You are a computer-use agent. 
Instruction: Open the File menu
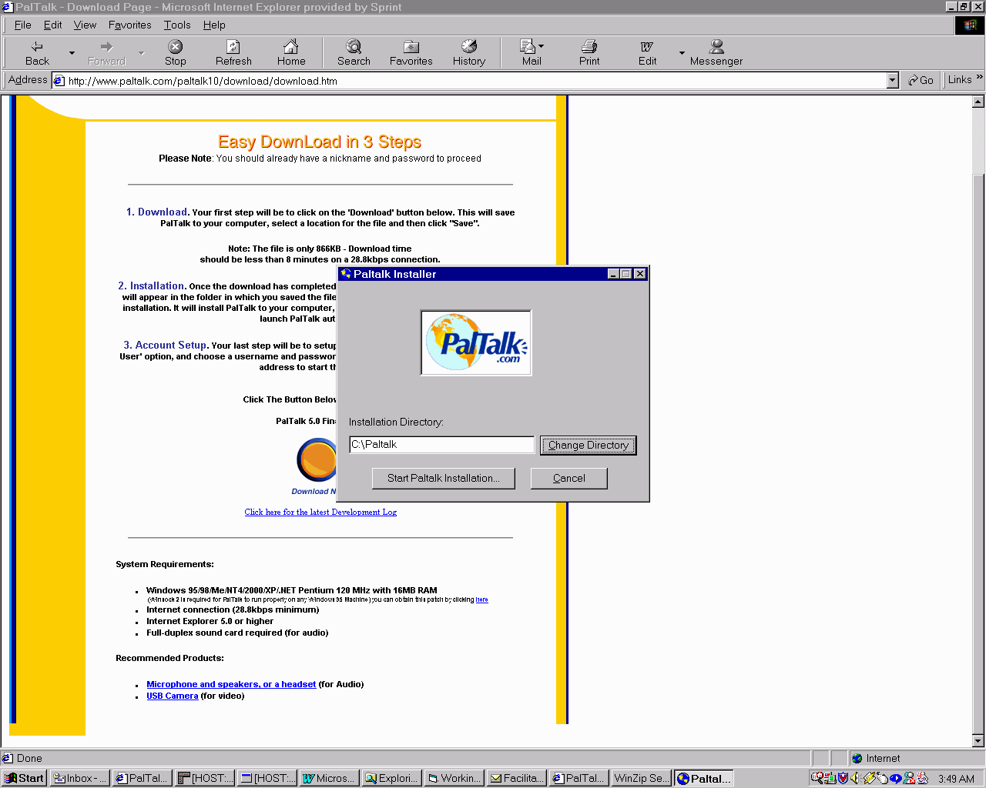(x=23, y=25)
